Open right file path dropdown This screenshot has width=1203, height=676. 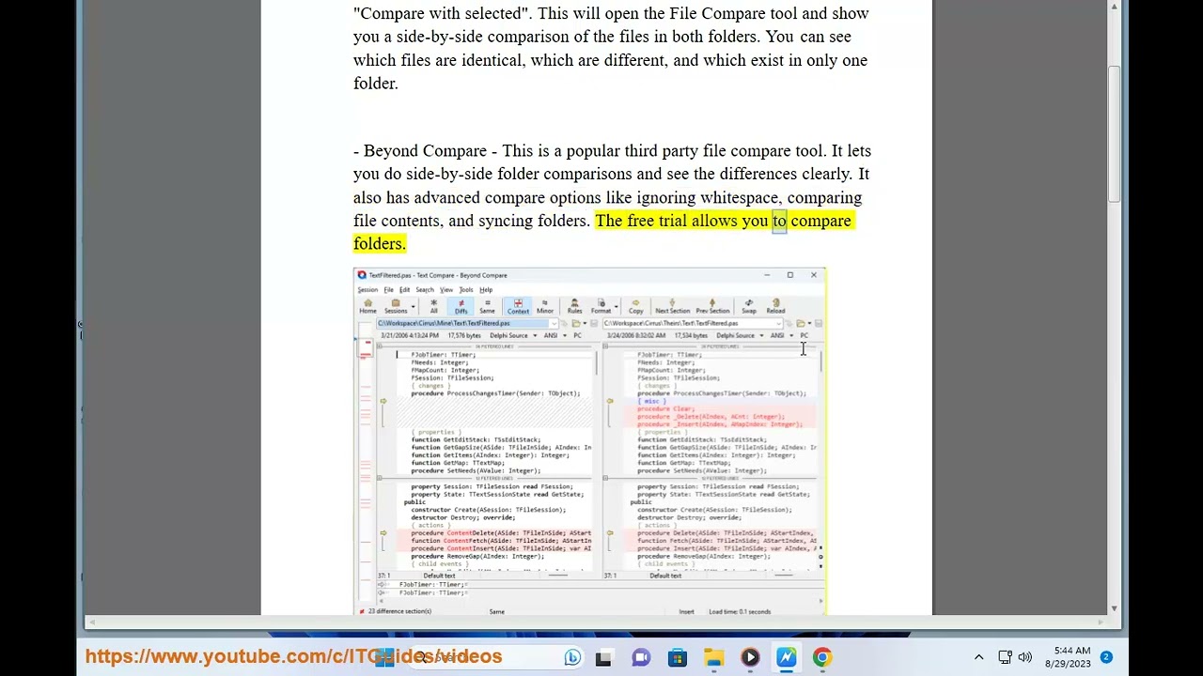(x=781, y=323)
